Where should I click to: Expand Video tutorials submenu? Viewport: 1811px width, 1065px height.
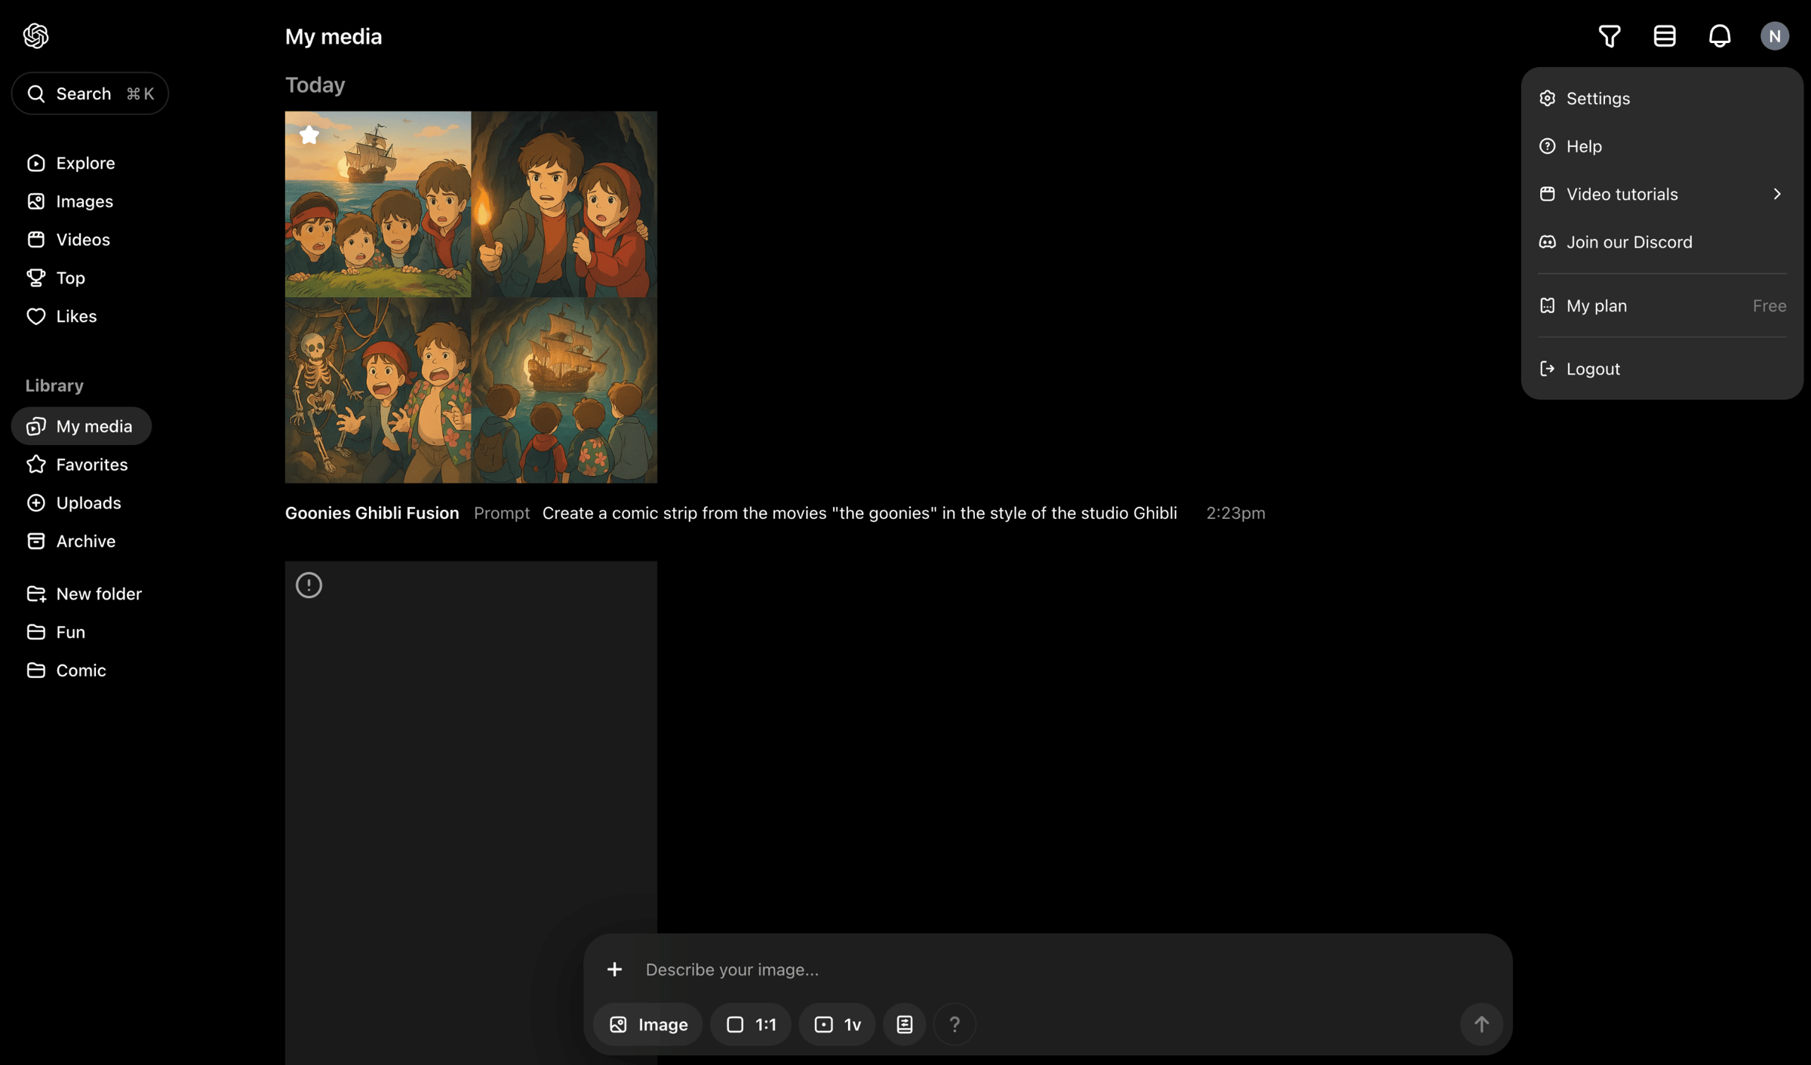click(1662, 194)
